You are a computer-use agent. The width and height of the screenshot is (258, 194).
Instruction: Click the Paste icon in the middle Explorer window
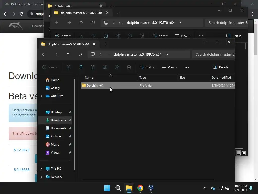click(x=106, y=36)
